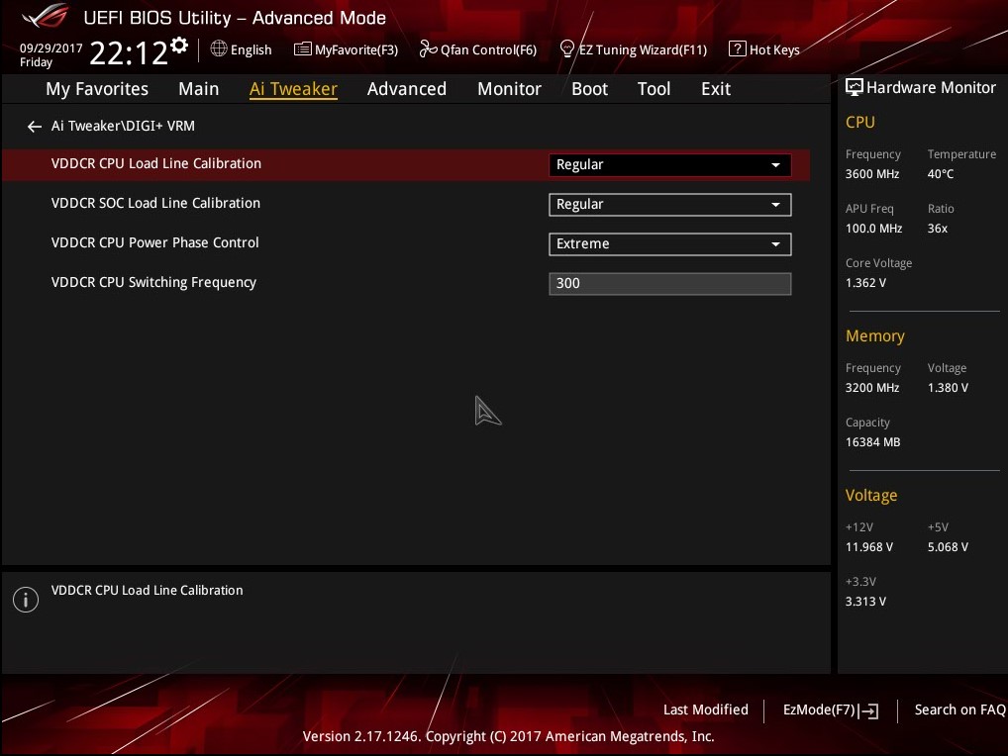Click the English language button
The image size is (1008, 756).
[241, 49]
